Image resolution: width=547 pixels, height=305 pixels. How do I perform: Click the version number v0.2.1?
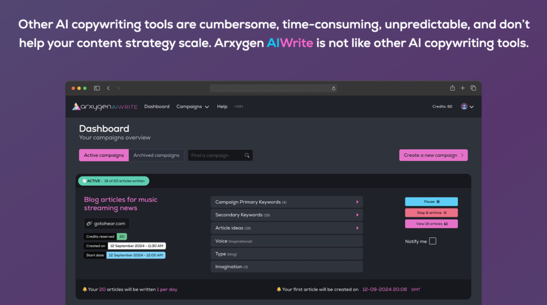pos(239,107)
